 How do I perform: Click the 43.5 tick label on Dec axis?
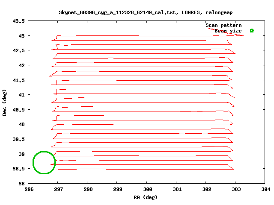19,20
